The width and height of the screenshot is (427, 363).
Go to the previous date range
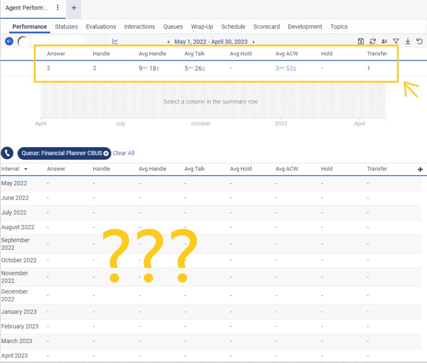169,42
